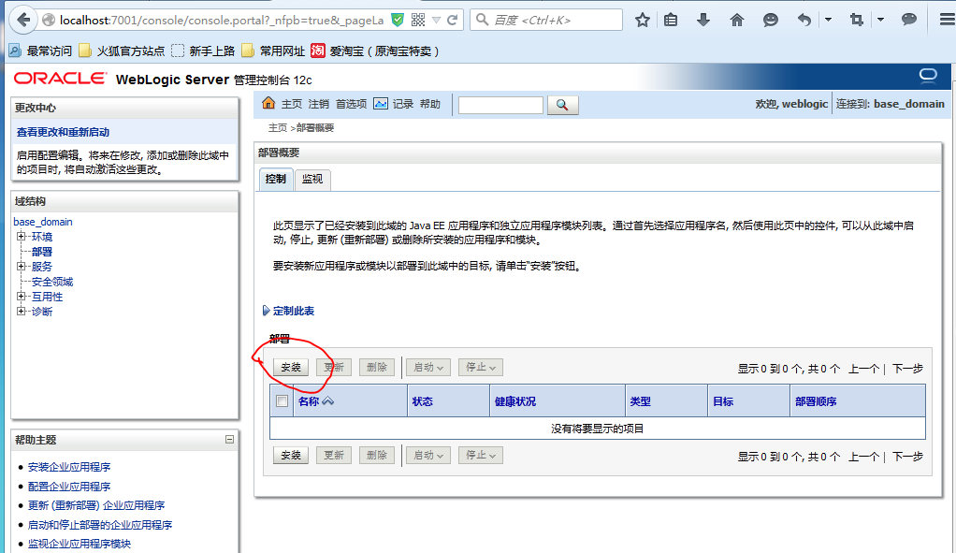Click the smiley face toolbar icon

click(771, 21)
